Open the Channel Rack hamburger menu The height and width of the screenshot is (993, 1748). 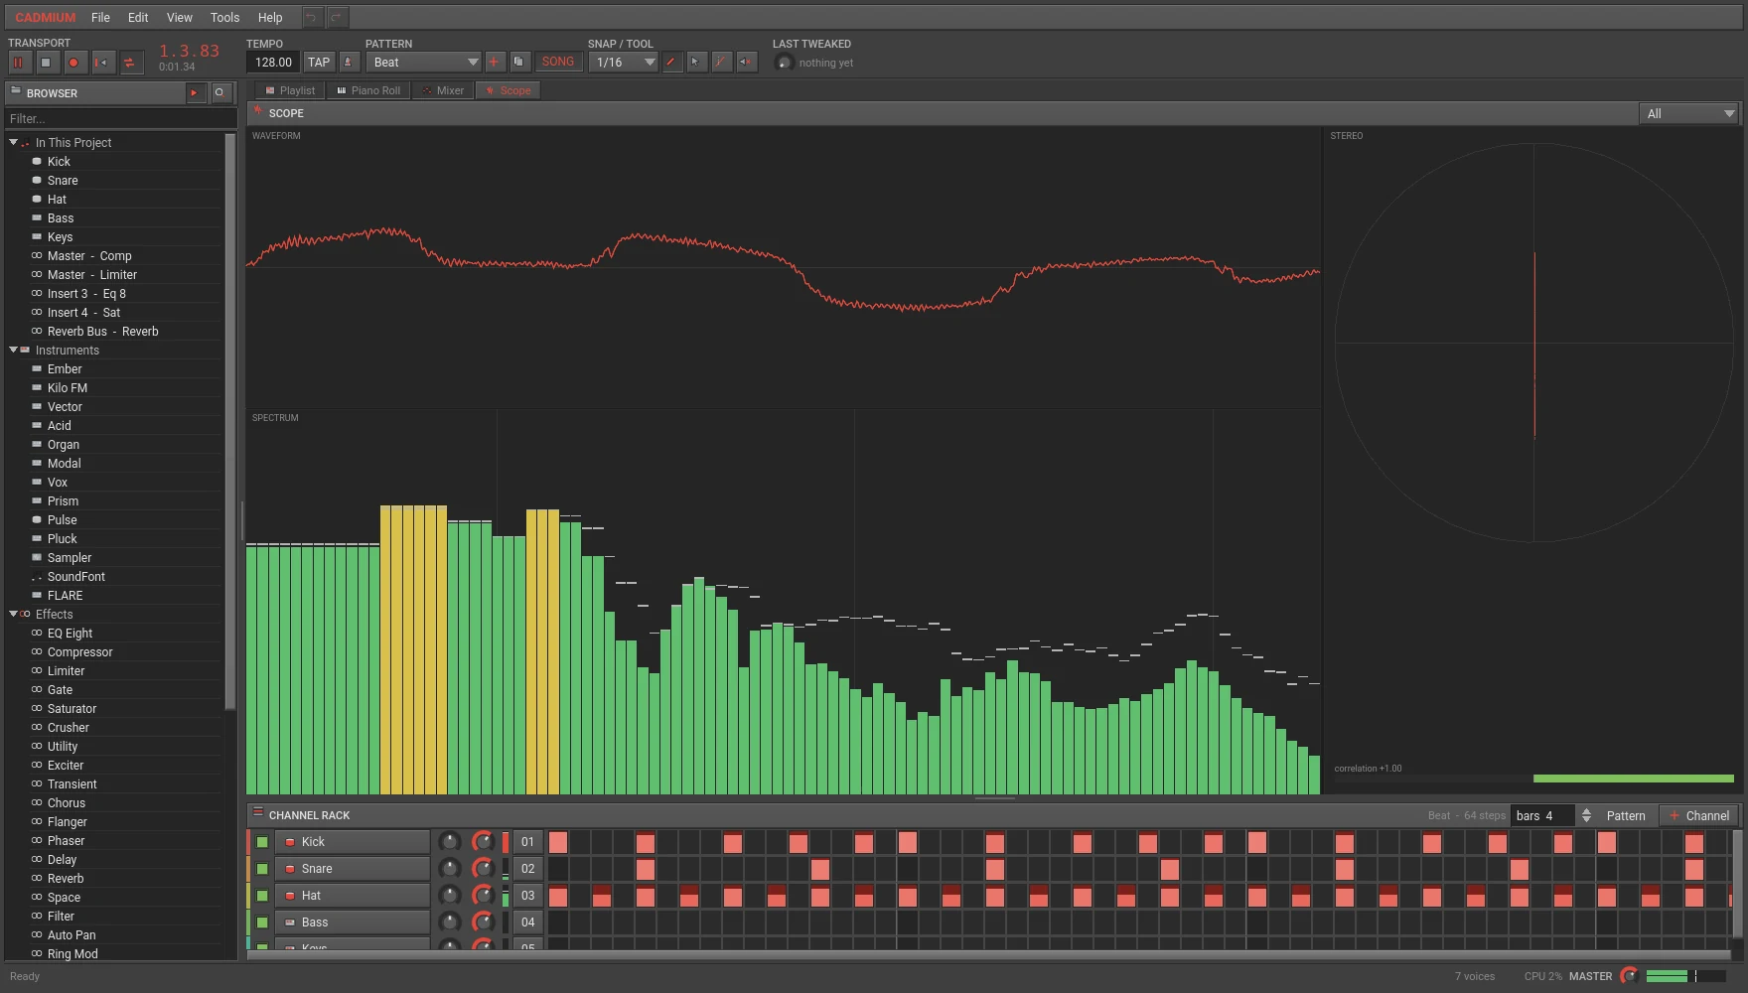(x=257, y=813)
